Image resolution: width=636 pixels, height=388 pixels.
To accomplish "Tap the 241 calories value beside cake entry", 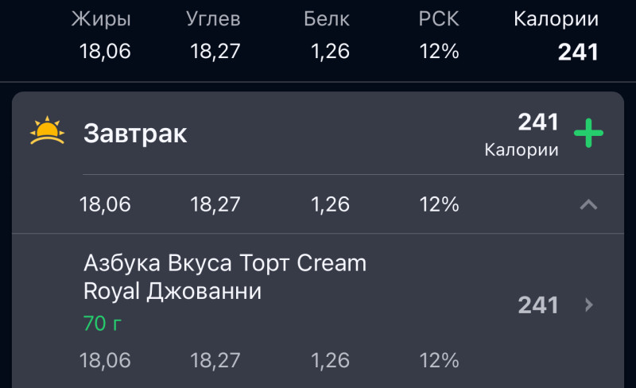I will point(538,305).
